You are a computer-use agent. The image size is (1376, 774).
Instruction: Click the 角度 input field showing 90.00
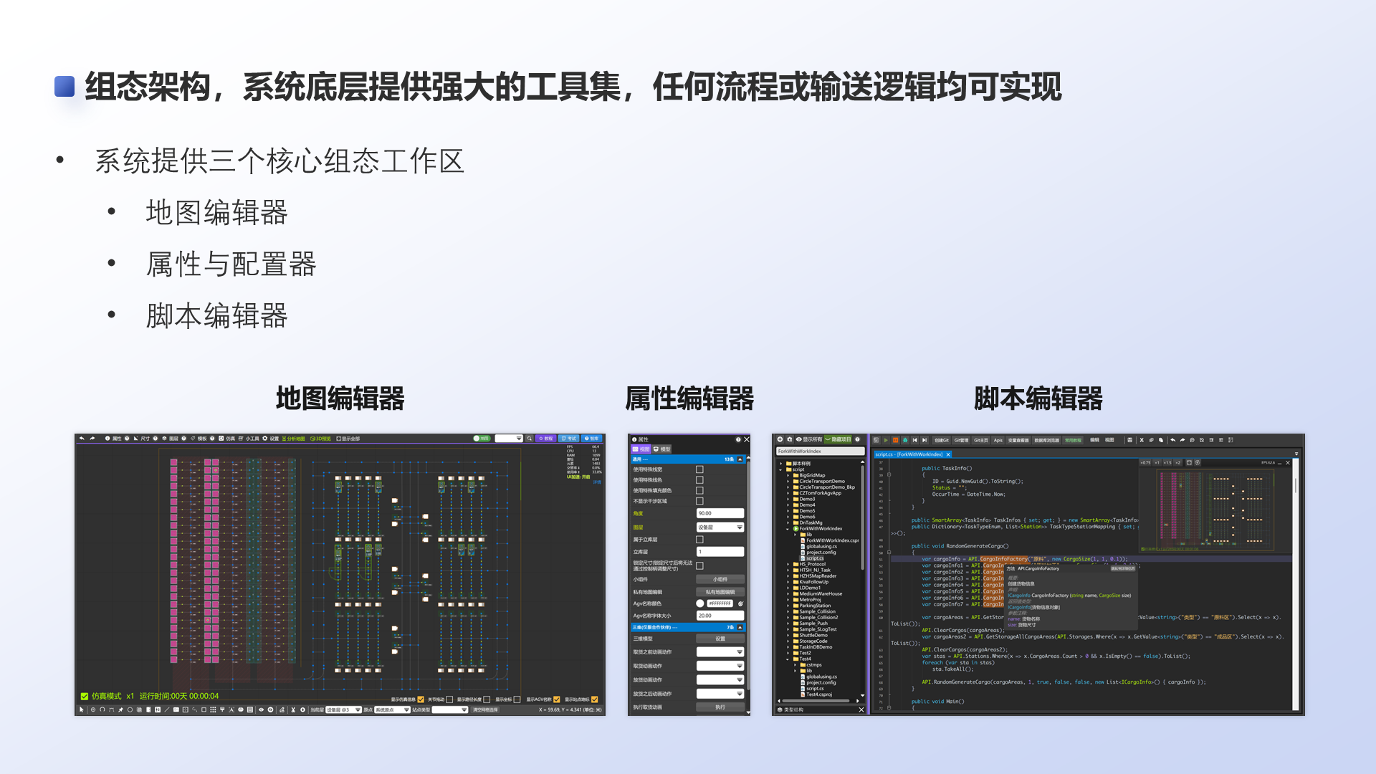(x=720, y=513)
